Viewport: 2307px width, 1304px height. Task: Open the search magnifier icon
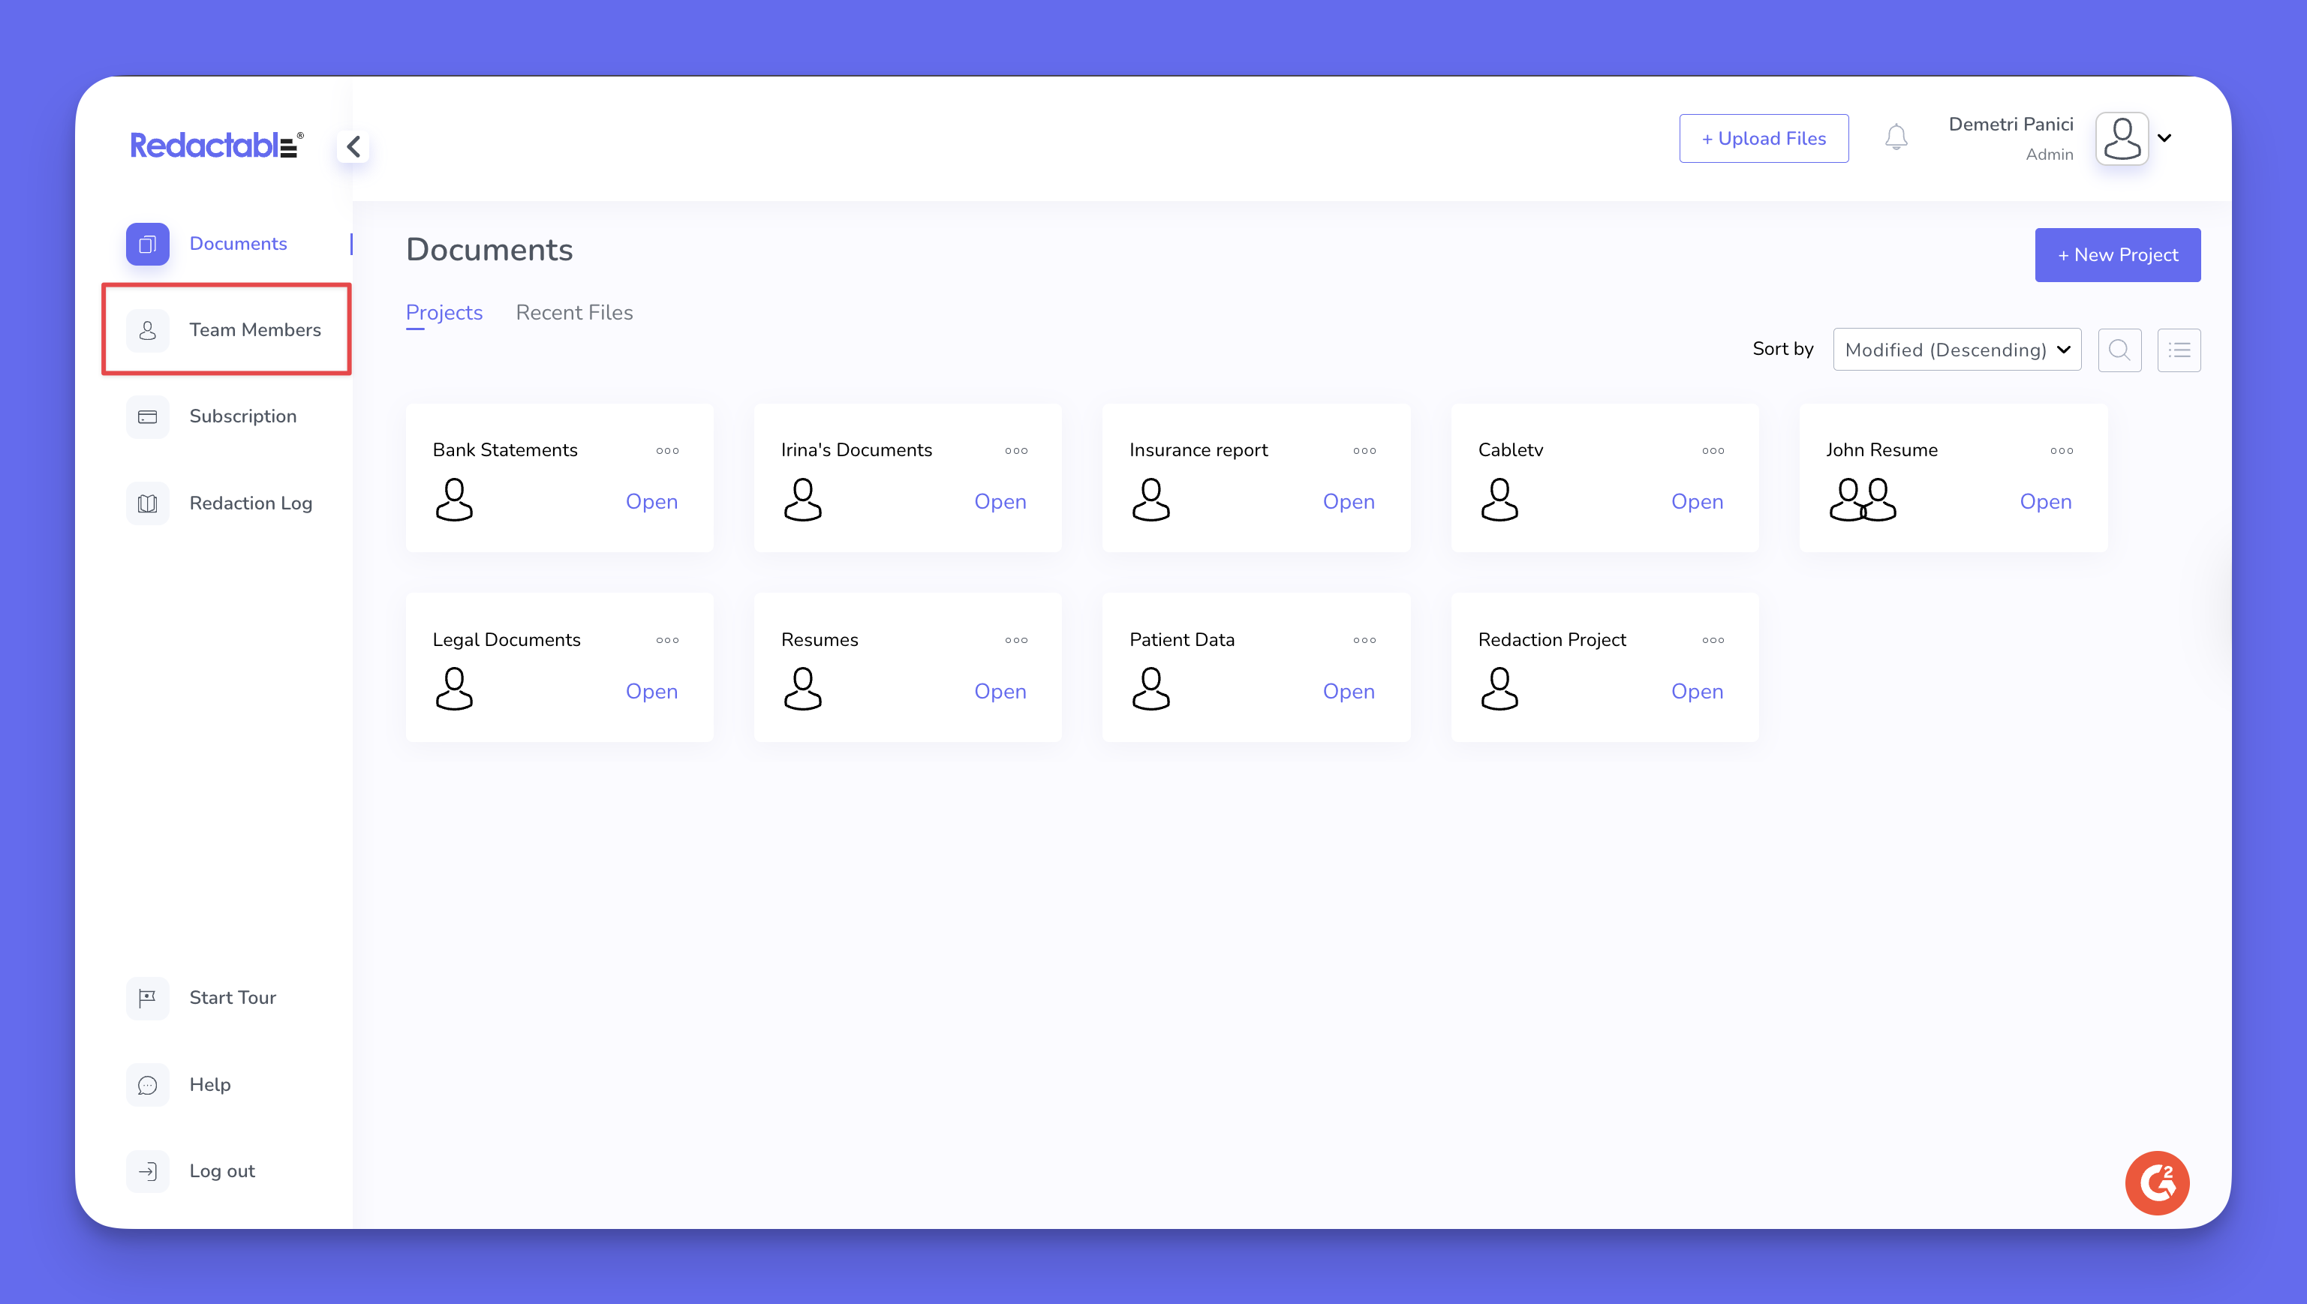(x=2118, y=350)
